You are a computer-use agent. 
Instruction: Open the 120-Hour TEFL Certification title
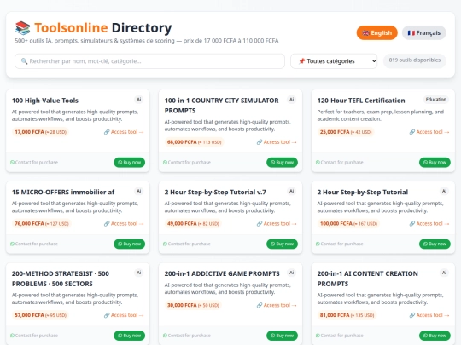click(361, 101)
